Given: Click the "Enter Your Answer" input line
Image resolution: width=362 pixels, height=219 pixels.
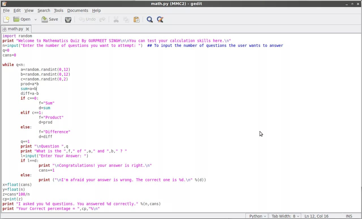Looking at the screenshot, I should point(55,156).
